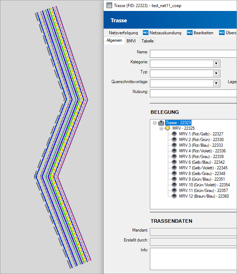Click the Erstellt durch field
The image size is (237, 274).
click(193, 242)
